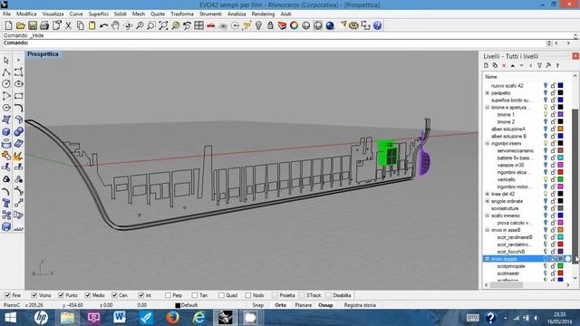
Task: Toggle the Vicino osnap checkbox
Action: coord(34,295)
